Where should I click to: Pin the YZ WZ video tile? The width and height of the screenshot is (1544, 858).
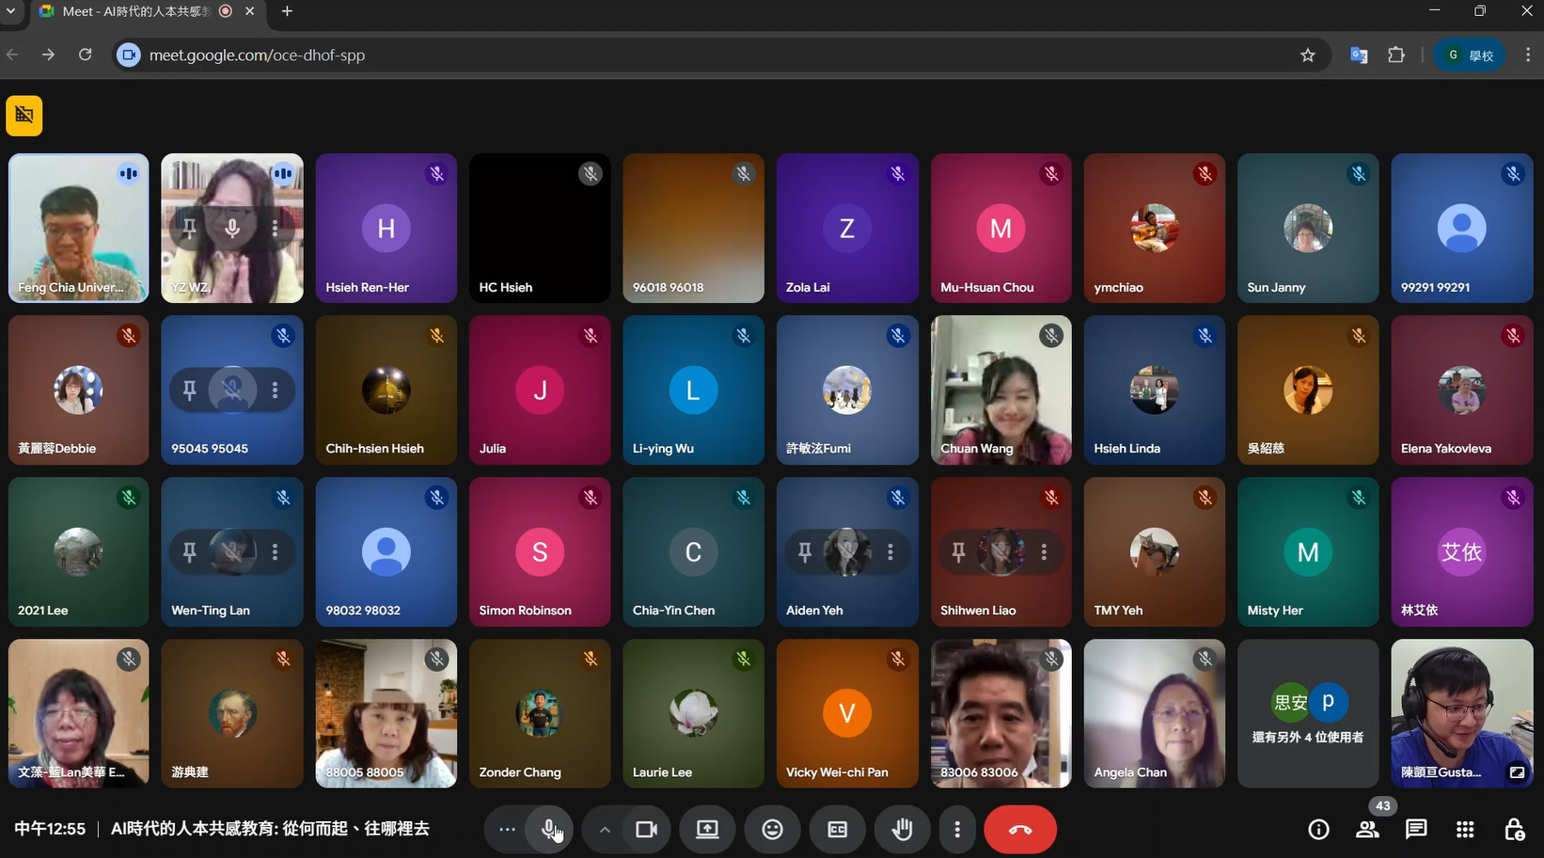[189, 228]
